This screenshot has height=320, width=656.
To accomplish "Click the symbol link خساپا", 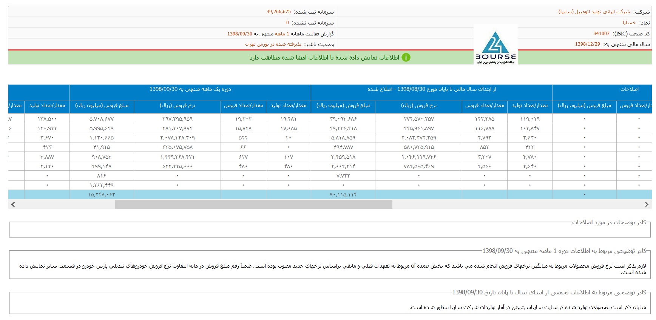I will pos(629,23).
